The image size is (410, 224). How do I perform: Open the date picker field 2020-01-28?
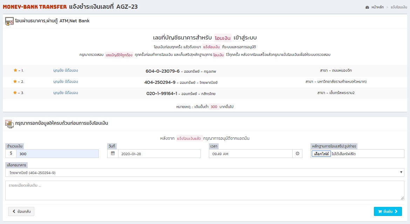159,154
